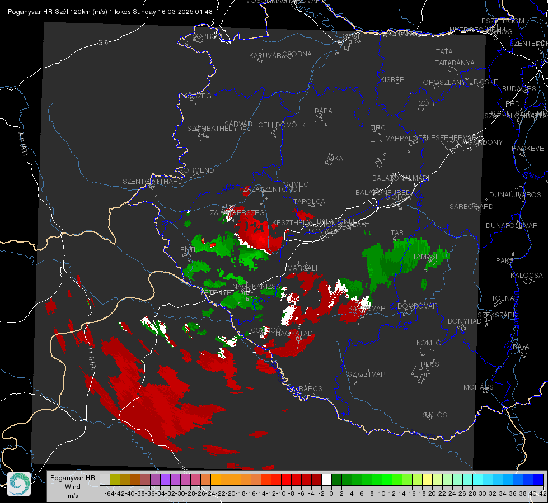Select the KOMLO label
Image resolution: width=548 pixels, height=503 pixels.
click(x=429, y=343)
